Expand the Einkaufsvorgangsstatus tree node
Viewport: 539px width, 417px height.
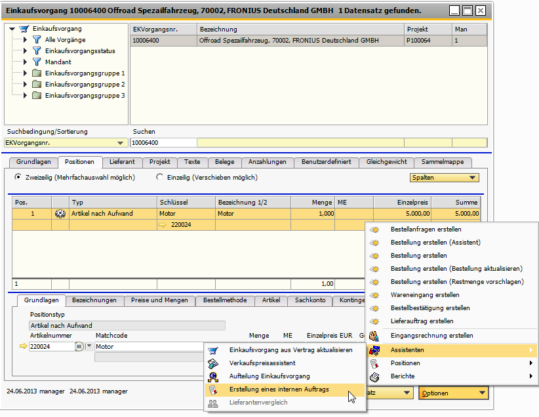tap(26, 51)
